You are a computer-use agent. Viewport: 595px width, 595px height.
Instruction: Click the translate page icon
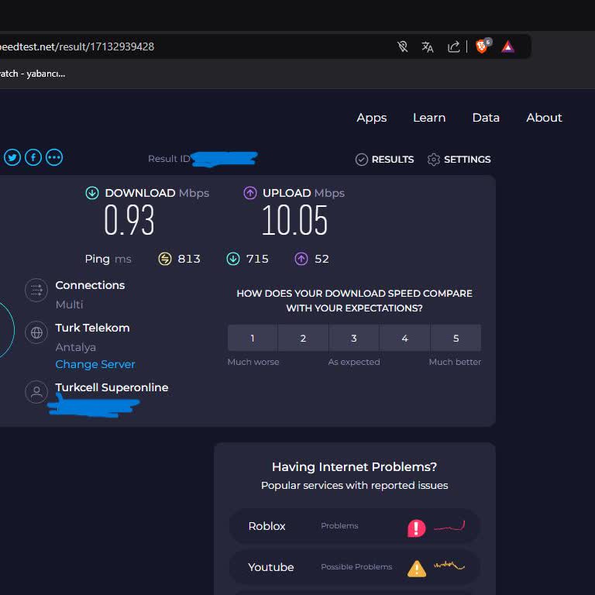[428, 46]
